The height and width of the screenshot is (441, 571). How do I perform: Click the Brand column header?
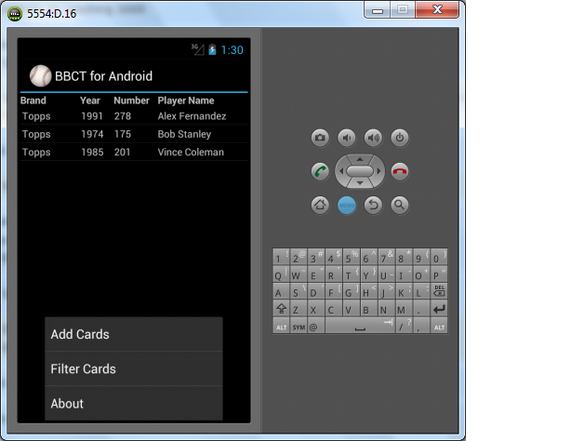click(x=33, y=100)
